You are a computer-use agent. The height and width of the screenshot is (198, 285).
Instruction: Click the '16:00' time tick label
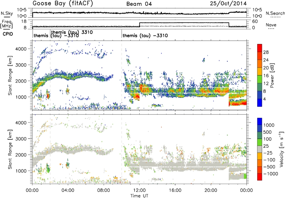175,190
